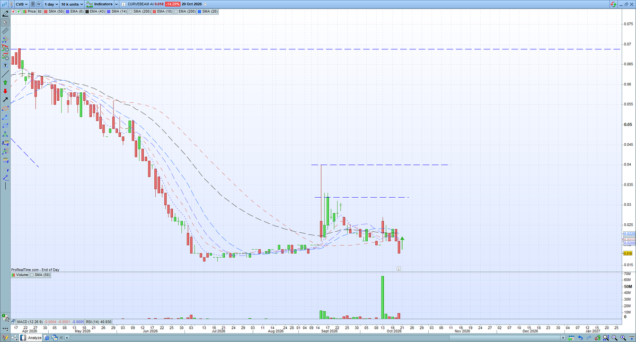Click the three dots button at bottom left
The width and height of the screenshot is (636, 342).
tap(5, 329)
